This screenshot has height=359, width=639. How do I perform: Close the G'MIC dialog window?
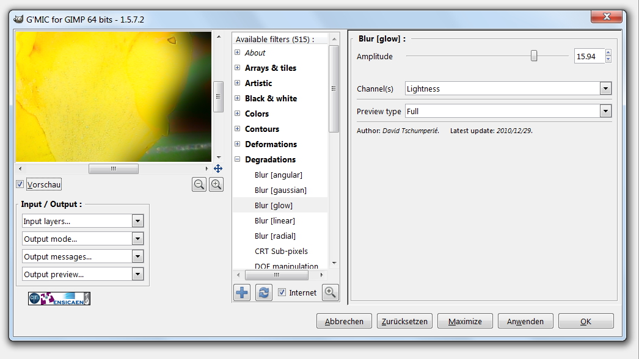607,16
